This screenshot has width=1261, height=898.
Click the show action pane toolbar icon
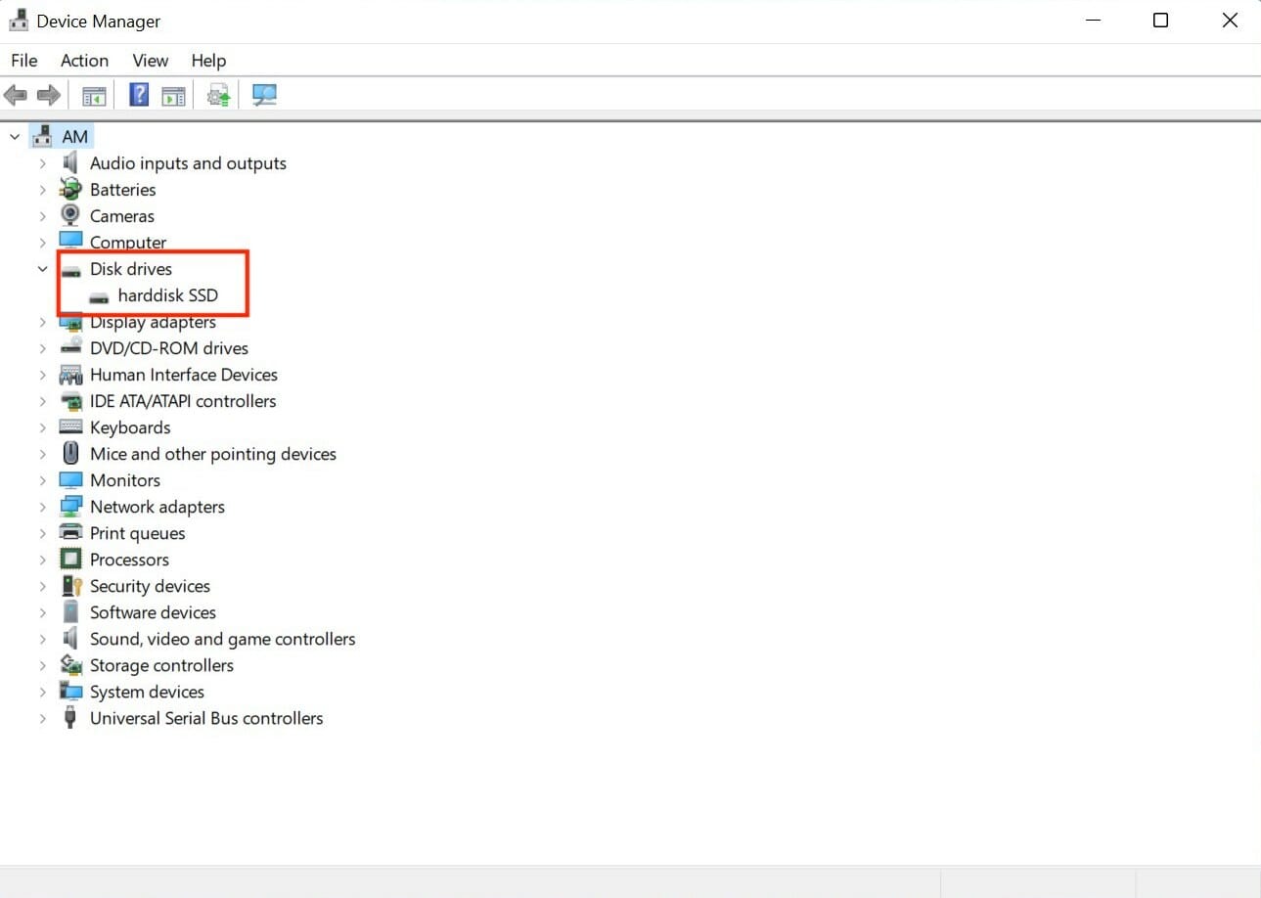(x=173, y=94)
